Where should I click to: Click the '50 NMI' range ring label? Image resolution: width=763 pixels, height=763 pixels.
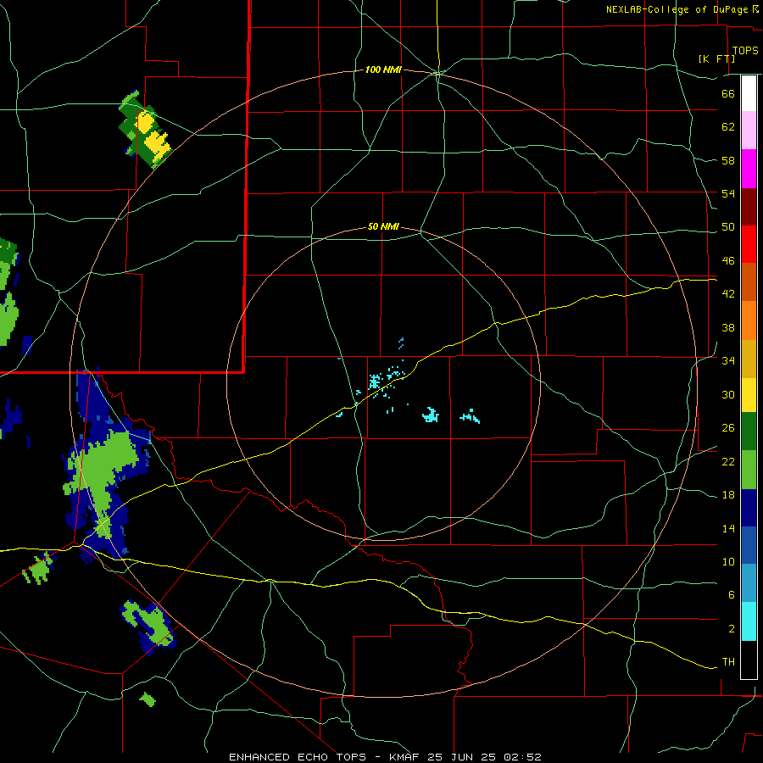383,226
